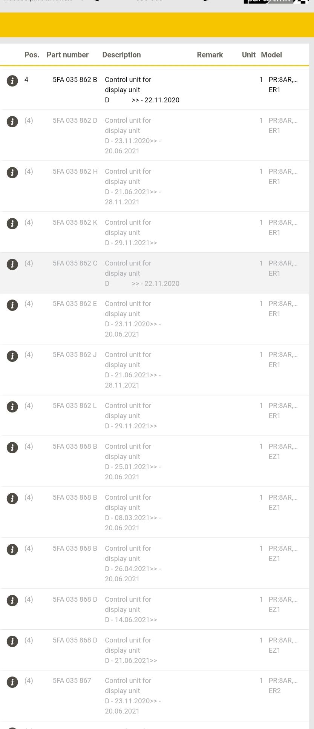This screenshot has height=729, width=314.
Task: Click the Pos. column header
Action: click(32, 55)
